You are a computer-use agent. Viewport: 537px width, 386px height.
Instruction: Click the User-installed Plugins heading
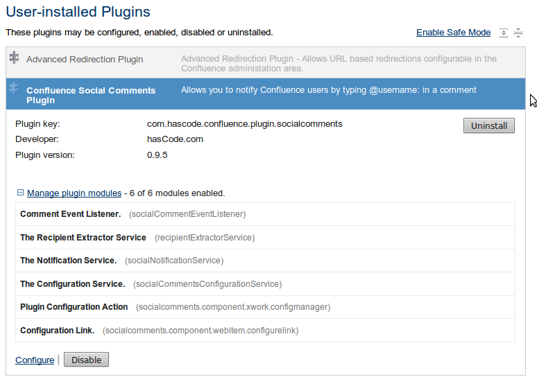pyautogui.click(x=78, y=12)
